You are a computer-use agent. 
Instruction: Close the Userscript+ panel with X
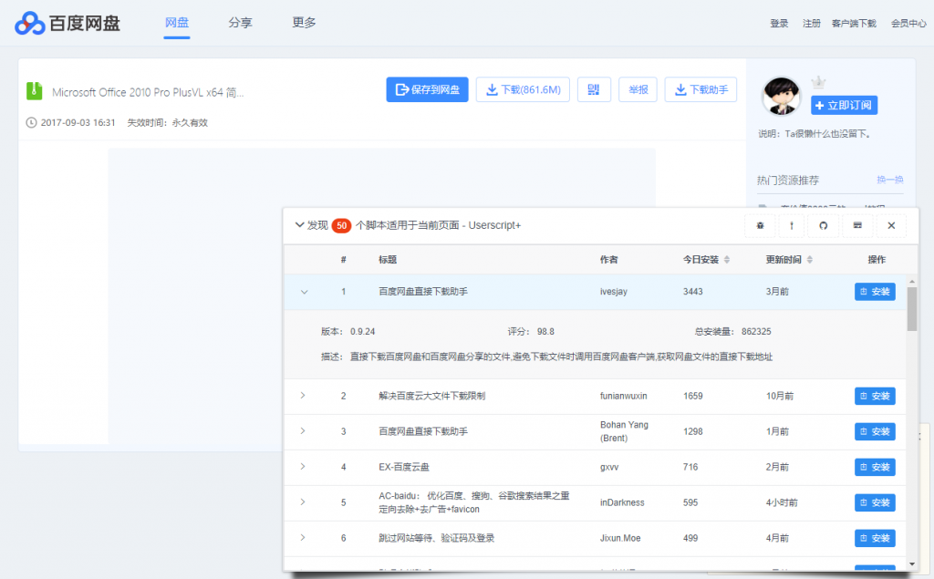click(x=891, y=226)
